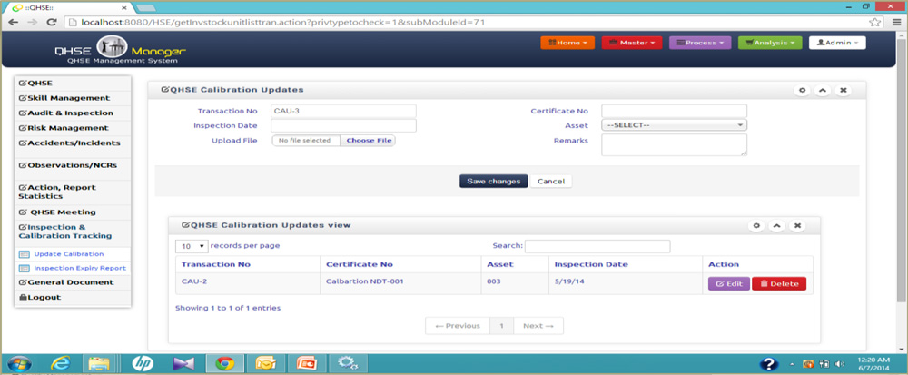
Task: Open the Master menu
Action: [x=631, y=43]
